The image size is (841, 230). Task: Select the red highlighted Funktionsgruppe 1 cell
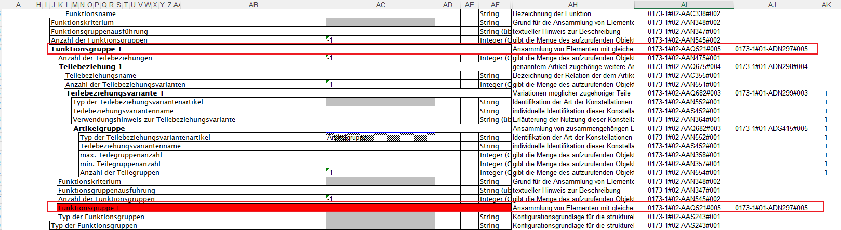pyautogui.click(x=88, y=208)
